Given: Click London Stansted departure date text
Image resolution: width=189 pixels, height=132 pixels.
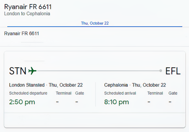Looking at the screenshot, I should pos(46,85).
